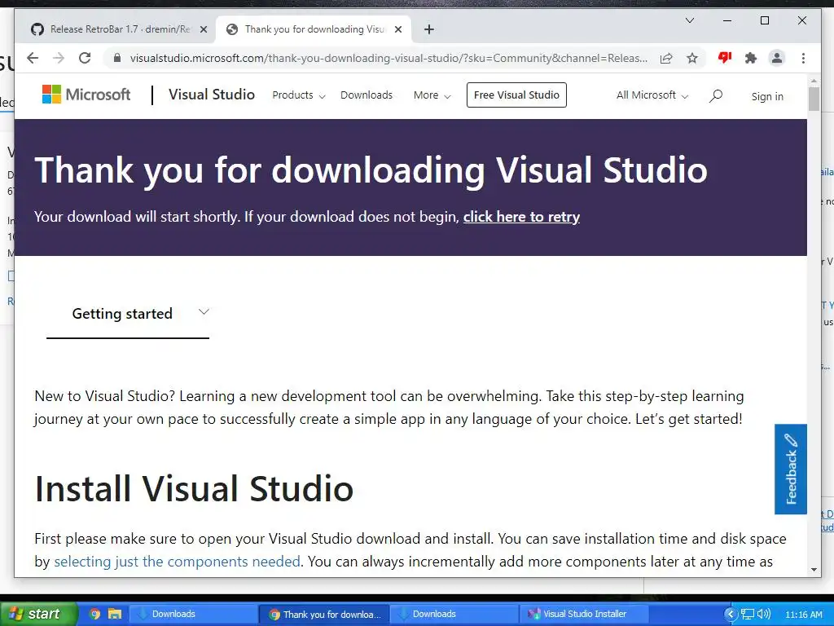
Task: Switch to the RetroBar 1.7 release tab
Action: (x=120, y=29)
